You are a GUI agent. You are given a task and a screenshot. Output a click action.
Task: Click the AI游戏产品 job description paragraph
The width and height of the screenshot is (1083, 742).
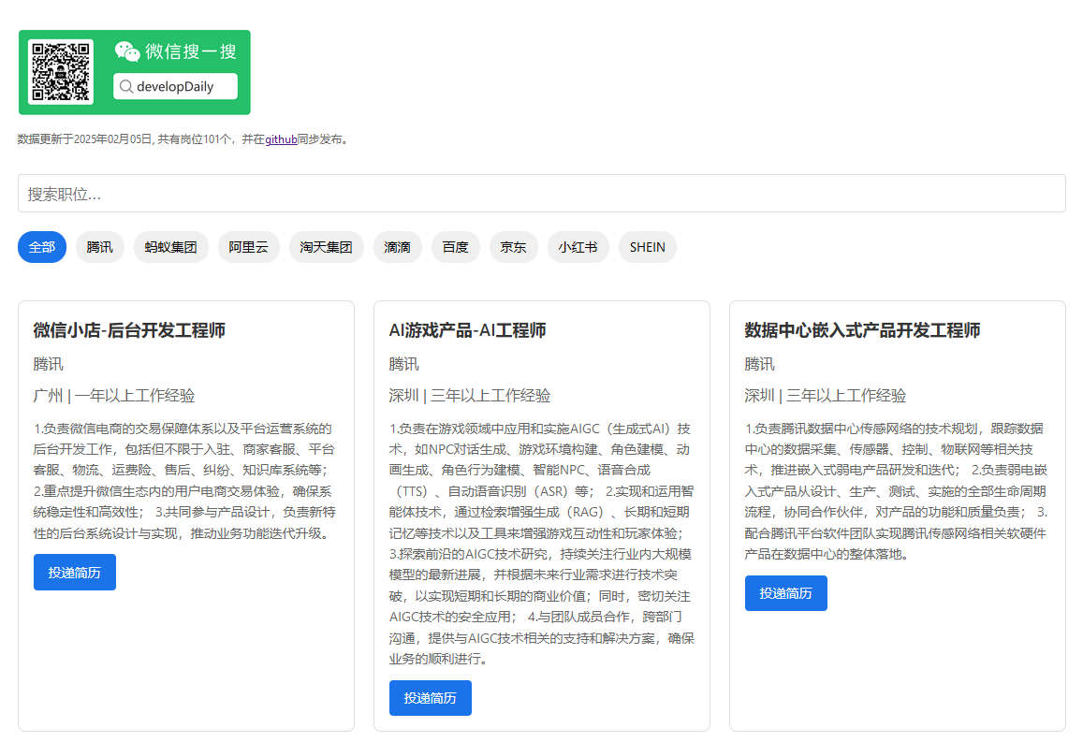pos(541,544)
